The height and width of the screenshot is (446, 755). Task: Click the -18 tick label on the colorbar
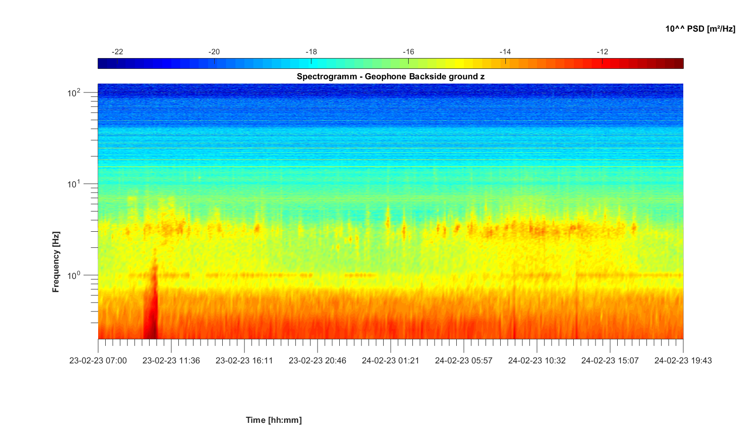[x=311, y=52]
